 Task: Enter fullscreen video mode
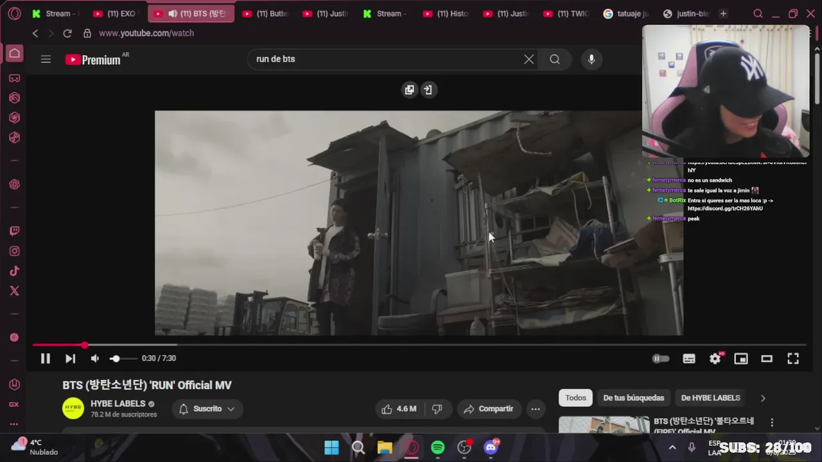tap(793, 359)
